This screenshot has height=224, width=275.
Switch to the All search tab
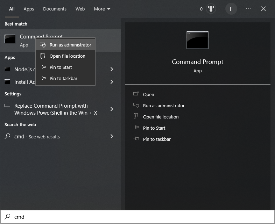pyautogui.click(x=12, y=9)
